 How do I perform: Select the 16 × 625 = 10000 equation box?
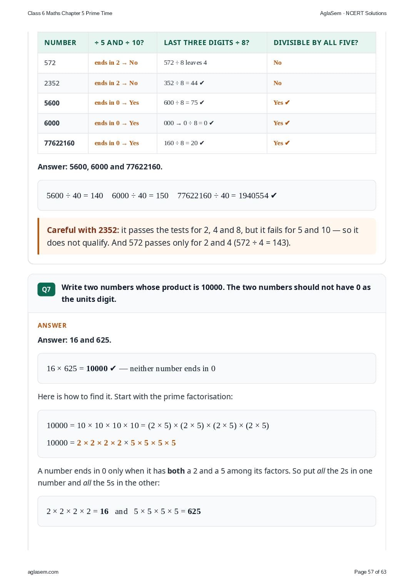pyautogui.click(x=207, y=368)
